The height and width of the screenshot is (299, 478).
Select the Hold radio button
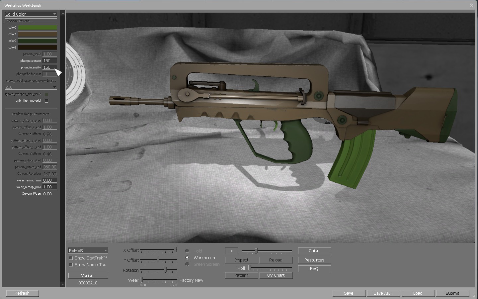[187, 251]
